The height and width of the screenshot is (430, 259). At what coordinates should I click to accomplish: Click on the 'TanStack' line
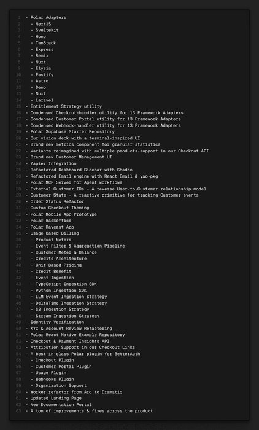click(x=44, y=43)
